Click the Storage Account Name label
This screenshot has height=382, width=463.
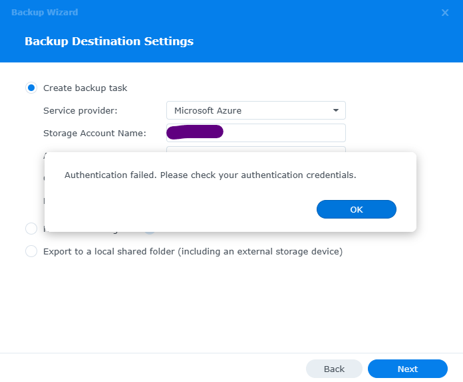tap(94, 133)
